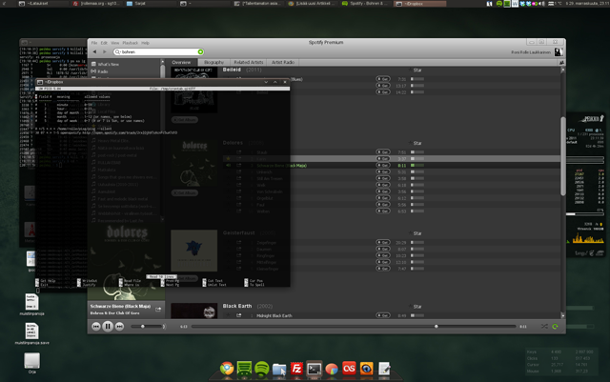Click user name Roni Rolle Laukkarinen
610x382 pixels.
pyautogui.click(x=531, y=52)
